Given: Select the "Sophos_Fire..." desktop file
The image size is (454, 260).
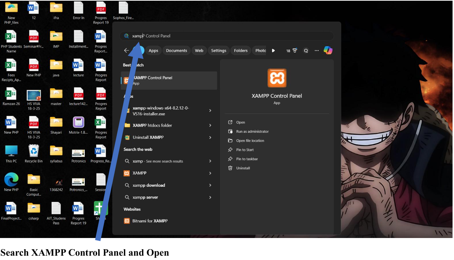Looking at the screenshot, I should [x=123, y=11].
